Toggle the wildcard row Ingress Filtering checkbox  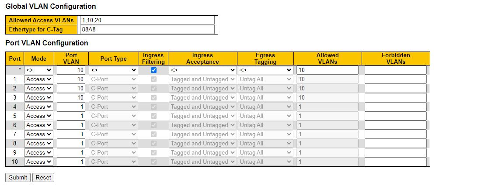pos(153,70)
